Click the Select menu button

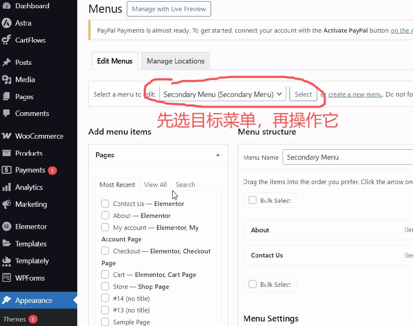[303, 94]
